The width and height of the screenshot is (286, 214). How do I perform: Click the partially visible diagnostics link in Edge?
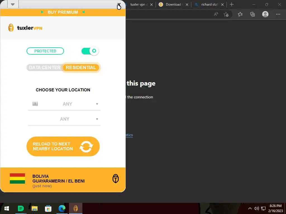[x=129, y=135]
